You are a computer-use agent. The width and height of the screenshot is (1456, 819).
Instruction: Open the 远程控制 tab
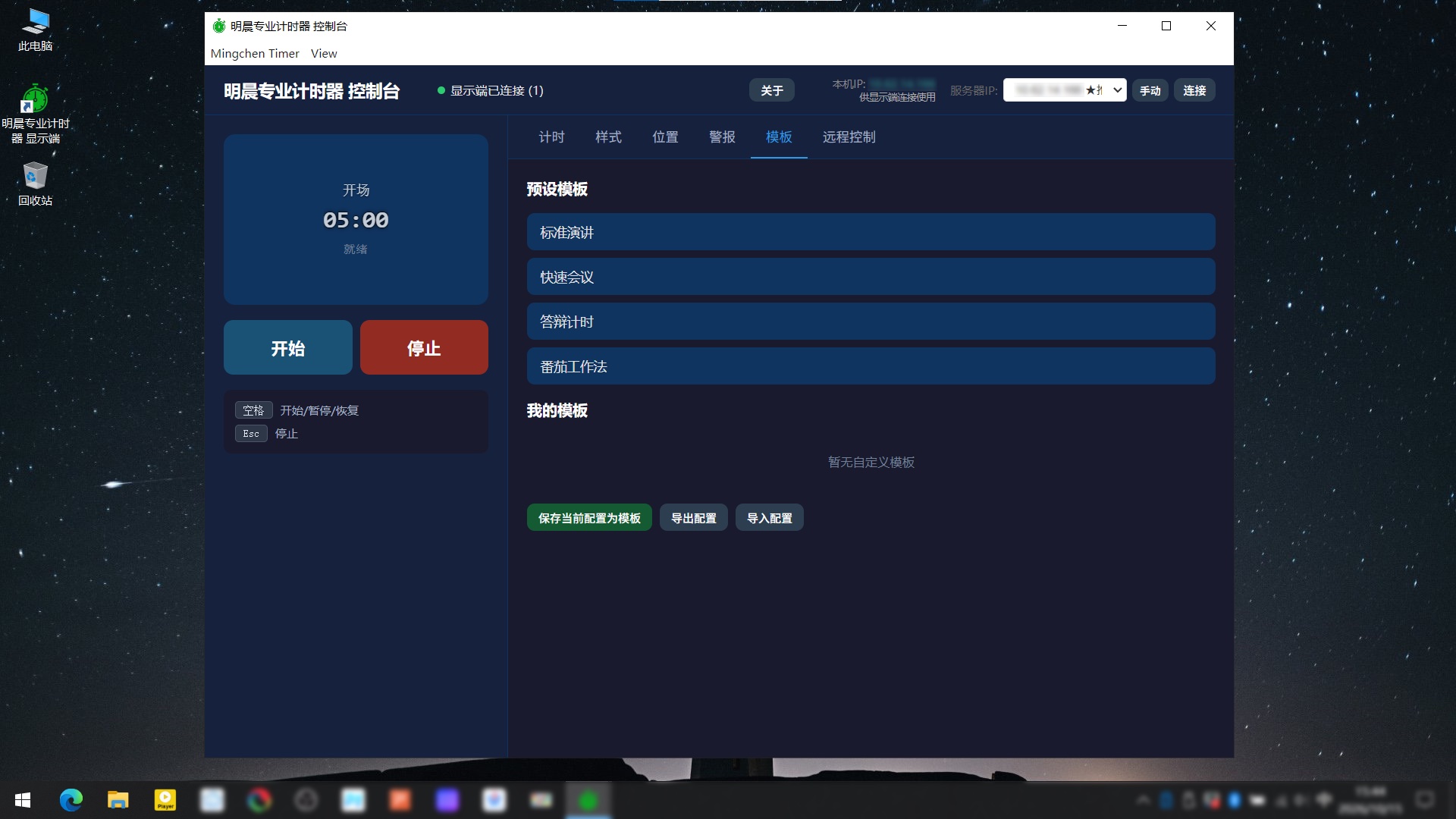pyautogui.click(x=849, y=136)
